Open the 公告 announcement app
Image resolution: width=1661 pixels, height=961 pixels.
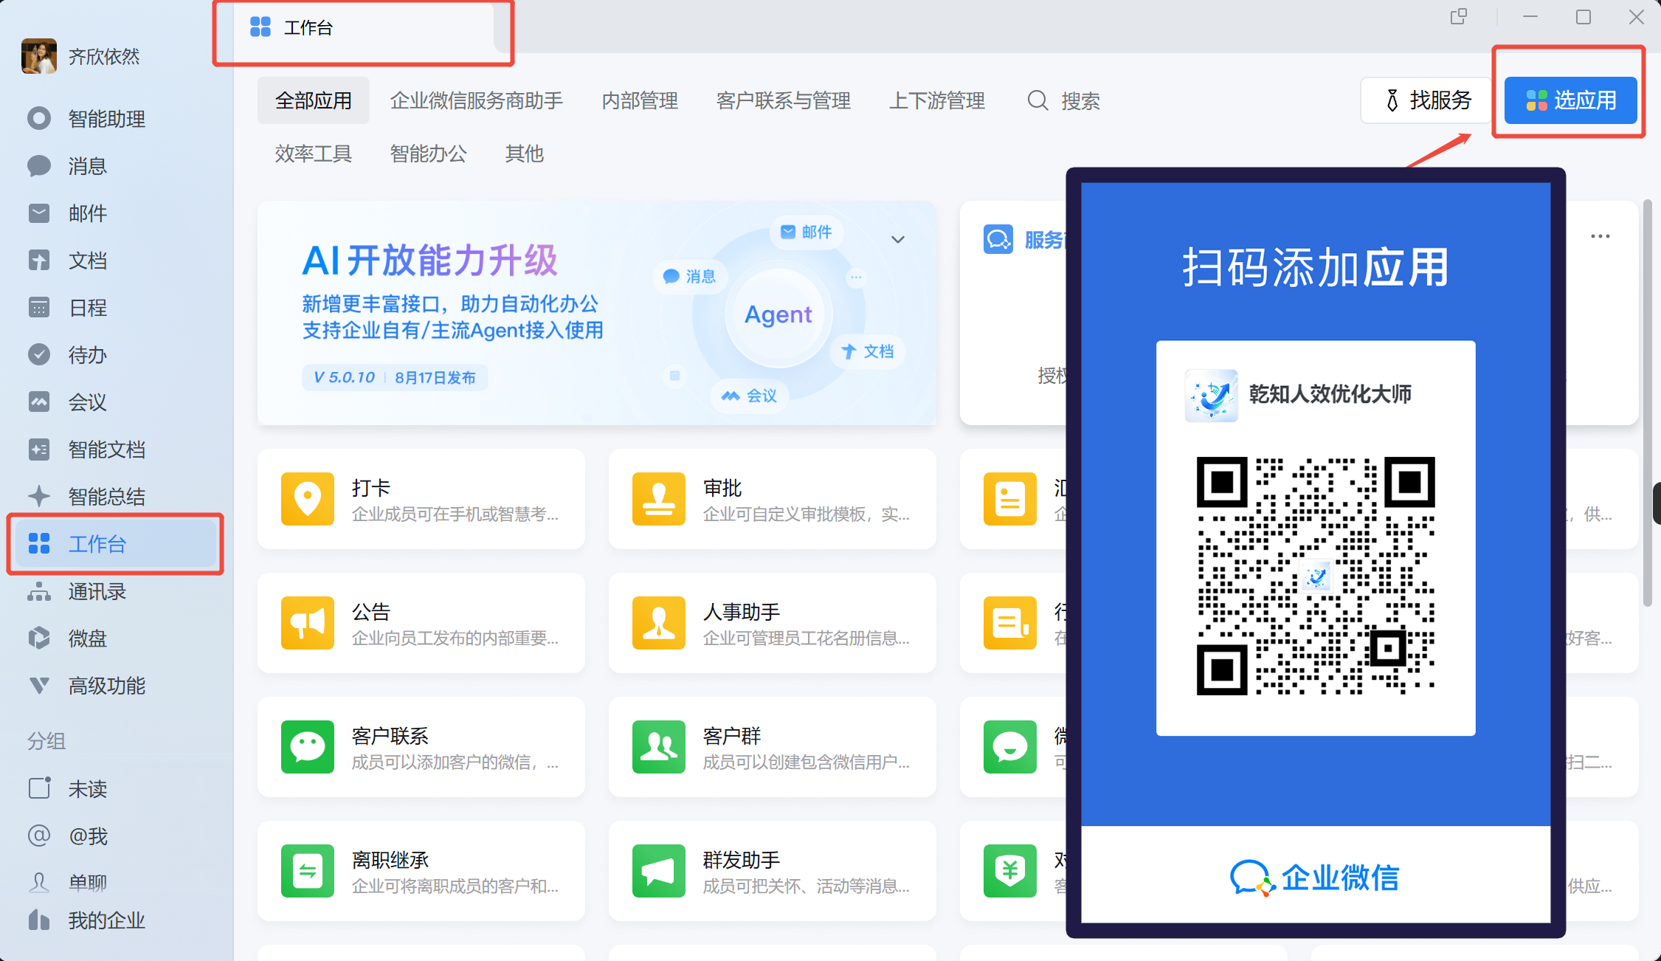point(421,623)
